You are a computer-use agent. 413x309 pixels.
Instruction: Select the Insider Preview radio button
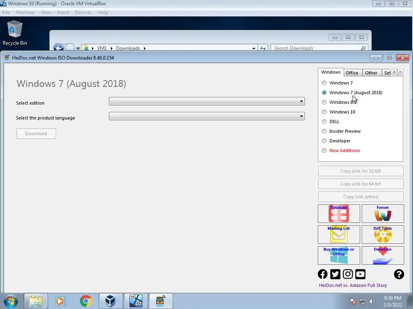(324, 131)
